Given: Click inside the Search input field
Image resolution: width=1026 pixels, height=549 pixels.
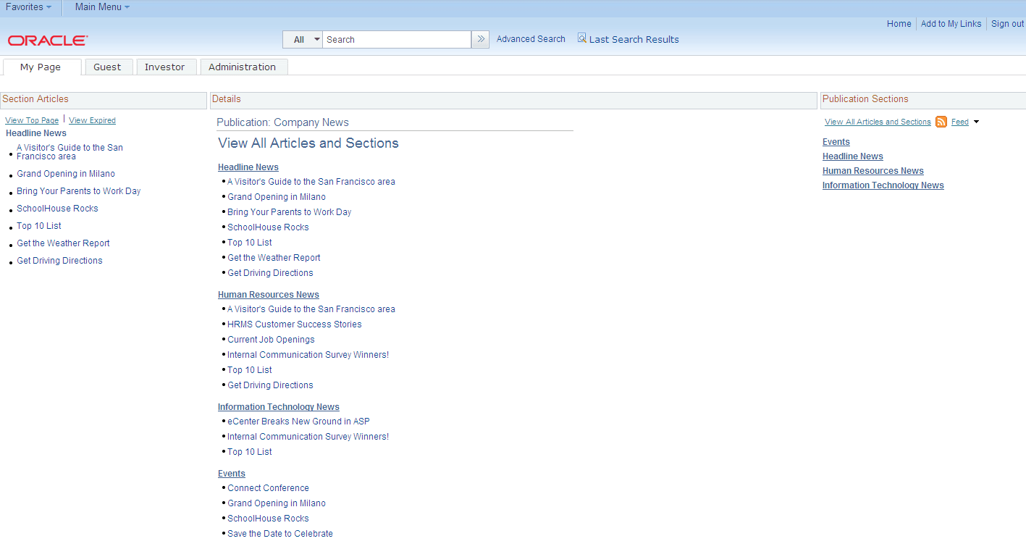Looking at the screenshot, I should click(x=397, y=39).
